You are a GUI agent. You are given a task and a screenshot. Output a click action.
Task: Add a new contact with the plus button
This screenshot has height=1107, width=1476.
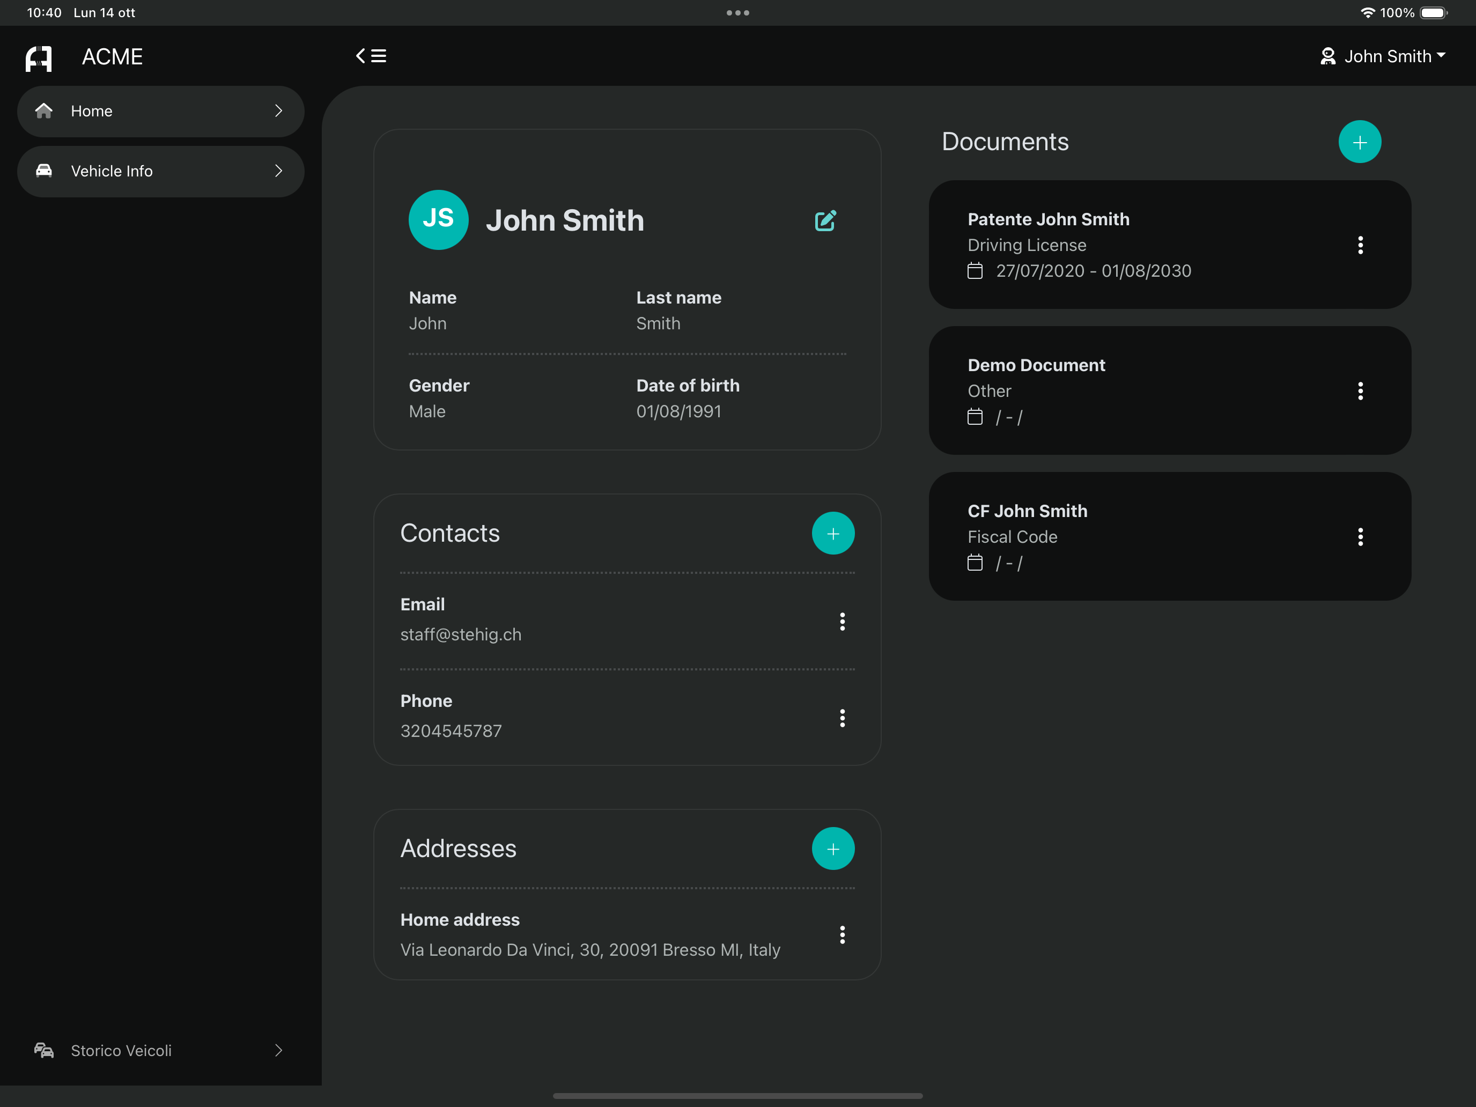(833, 533)
